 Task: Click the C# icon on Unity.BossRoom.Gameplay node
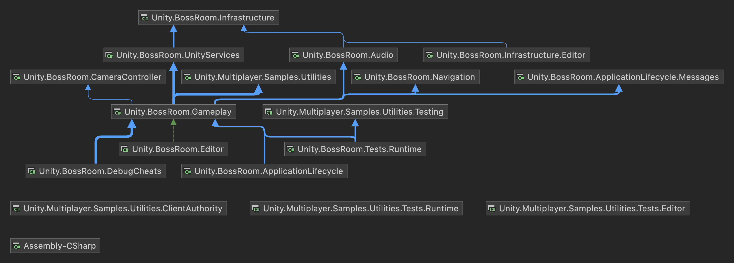coord(117,112)
